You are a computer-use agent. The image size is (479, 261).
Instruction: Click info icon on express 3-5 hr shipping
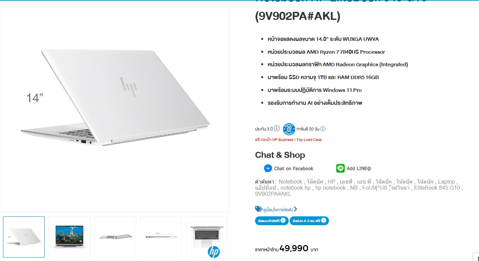(324, 220)
